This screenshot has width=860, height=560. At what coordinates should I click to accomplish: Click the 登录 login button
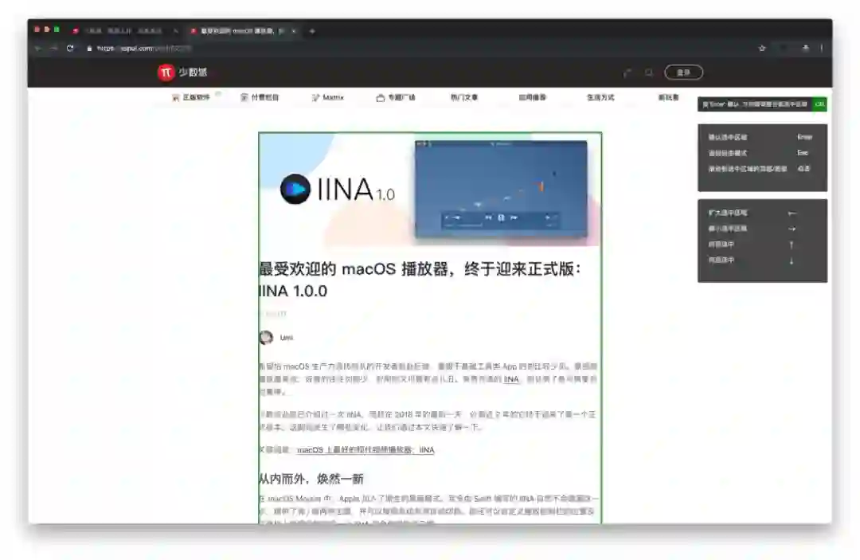(x=683, y=72)
